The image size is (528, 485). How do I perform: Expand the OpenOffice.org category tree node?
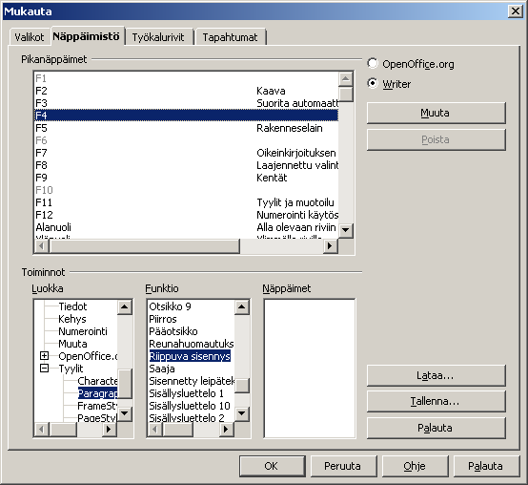coord(44,355)
